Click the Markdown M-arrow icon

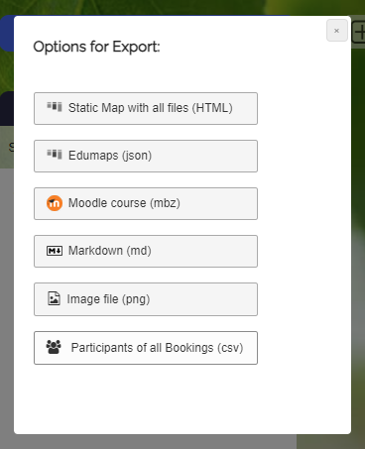(55, 251)
